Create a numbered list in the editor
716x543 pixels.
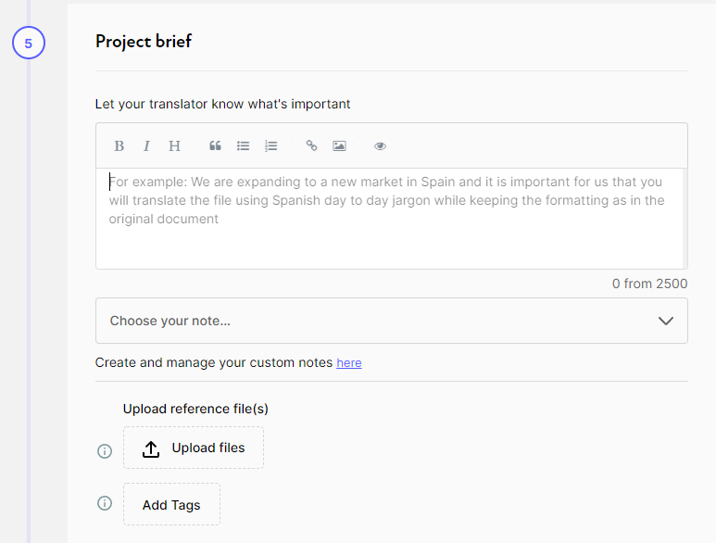coord(270,146)
